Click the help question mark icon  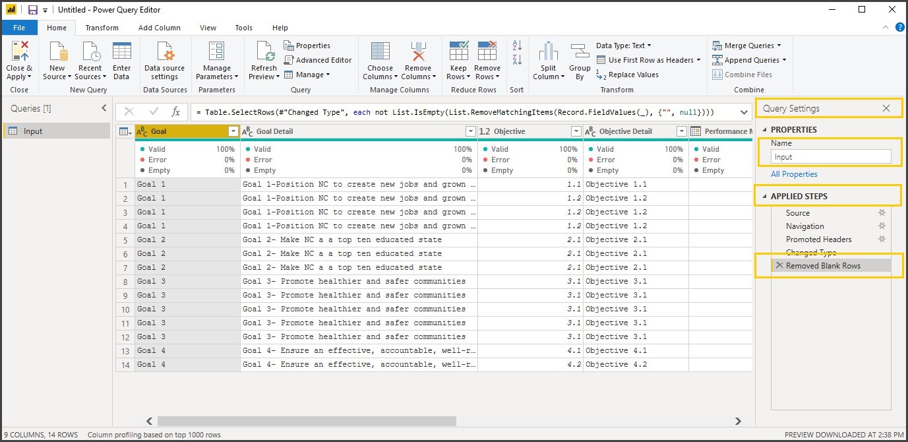click(900, 27)
